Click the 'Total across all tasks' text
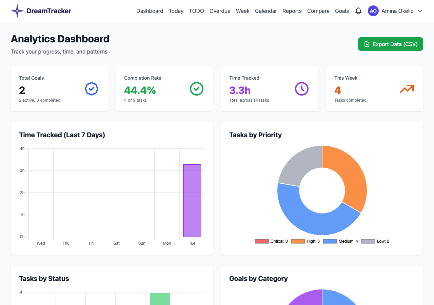The width and height of the screenshot is (434, 305). (249, 100)
